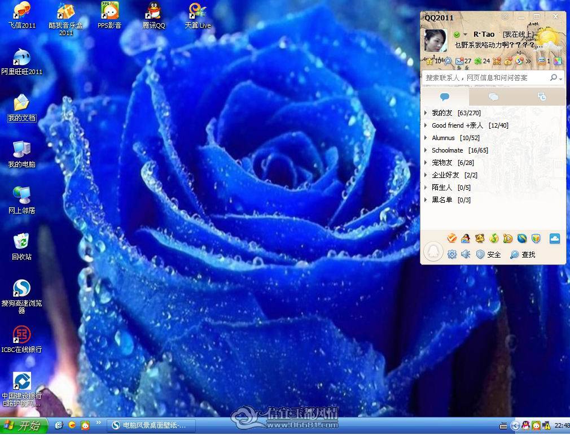Launch QQ Game penguin icon

click(x=466, y=238)
